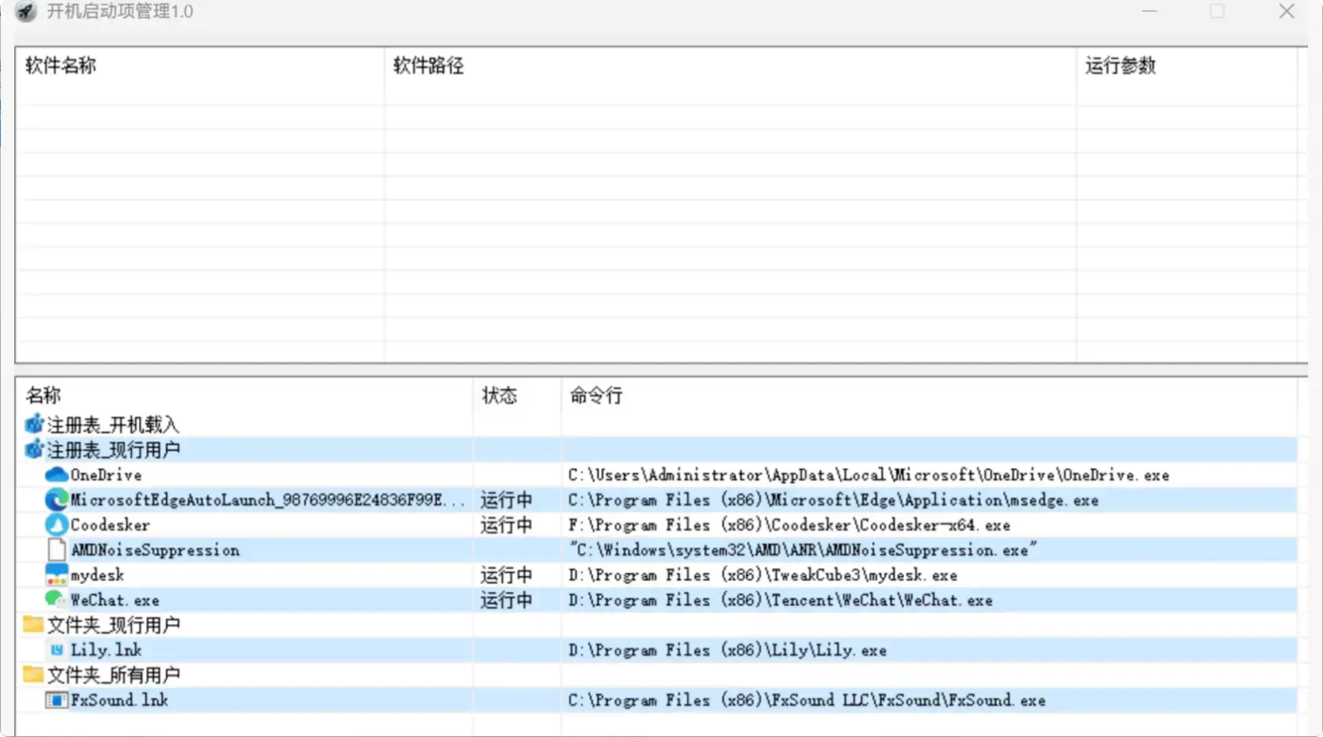Image resolution: width=1323 pixels, height=737 pixels.
Task: Click the Lily.lnk shortcut icon
Action: click(57, 649)
